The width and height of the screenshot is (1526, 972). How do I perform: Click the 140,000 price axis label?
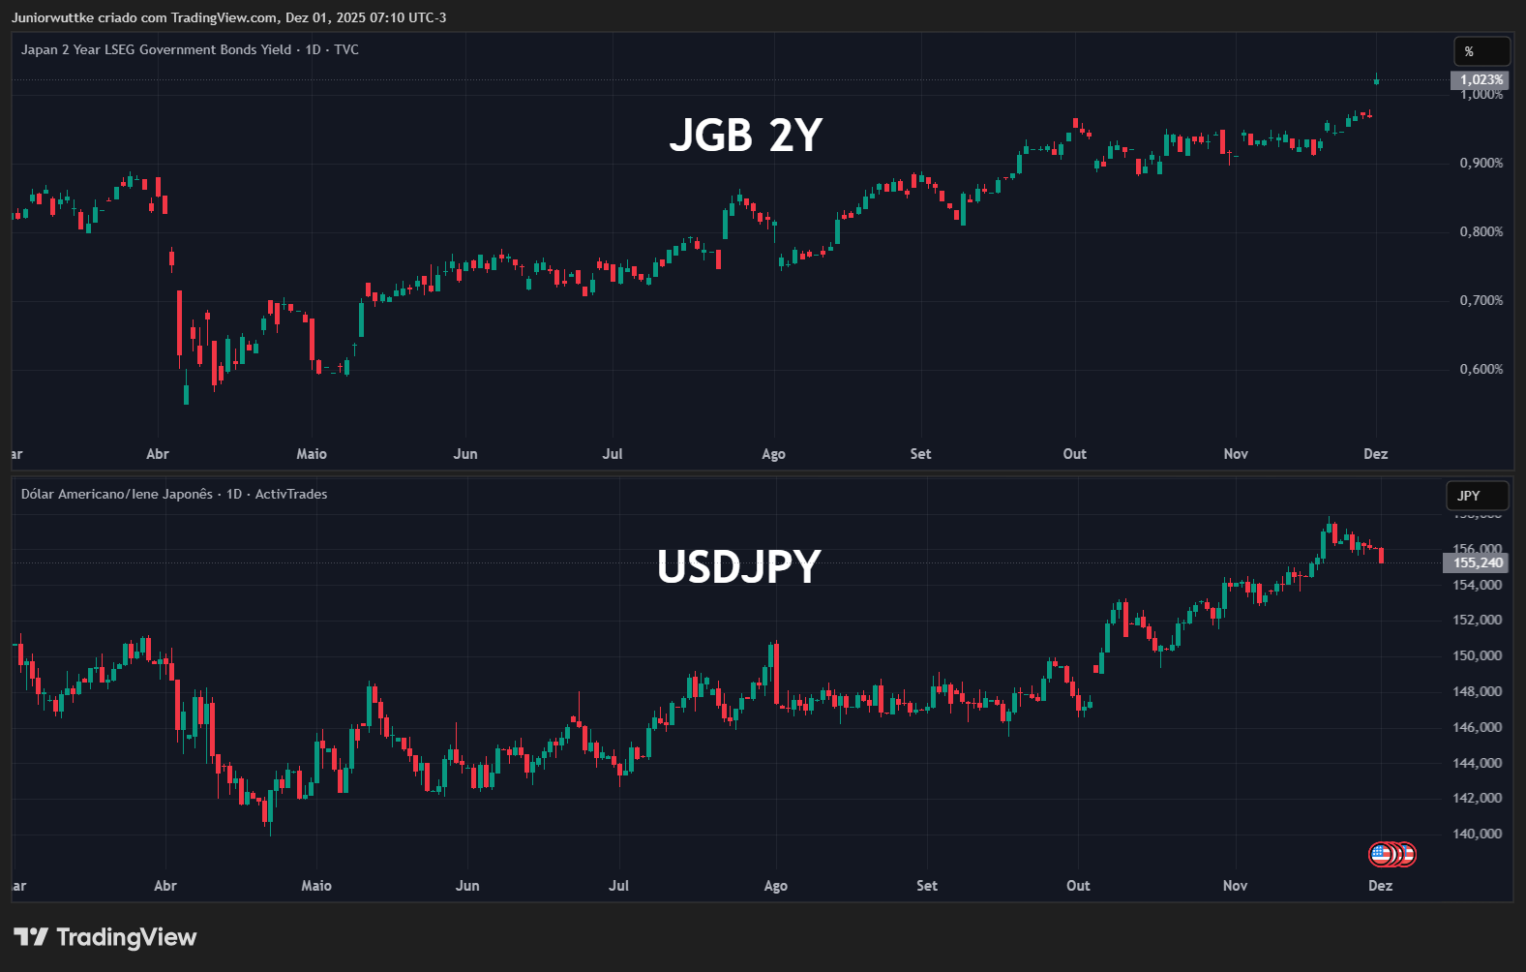pos(1478,834)
